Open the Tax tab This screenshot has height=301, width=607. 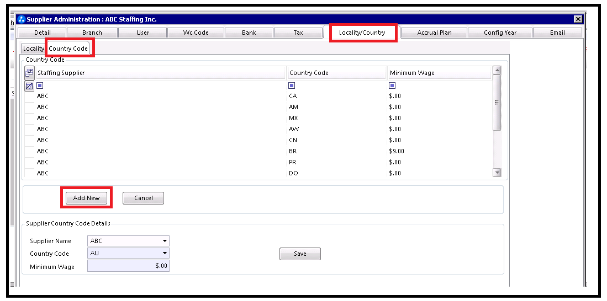(298, 33)
